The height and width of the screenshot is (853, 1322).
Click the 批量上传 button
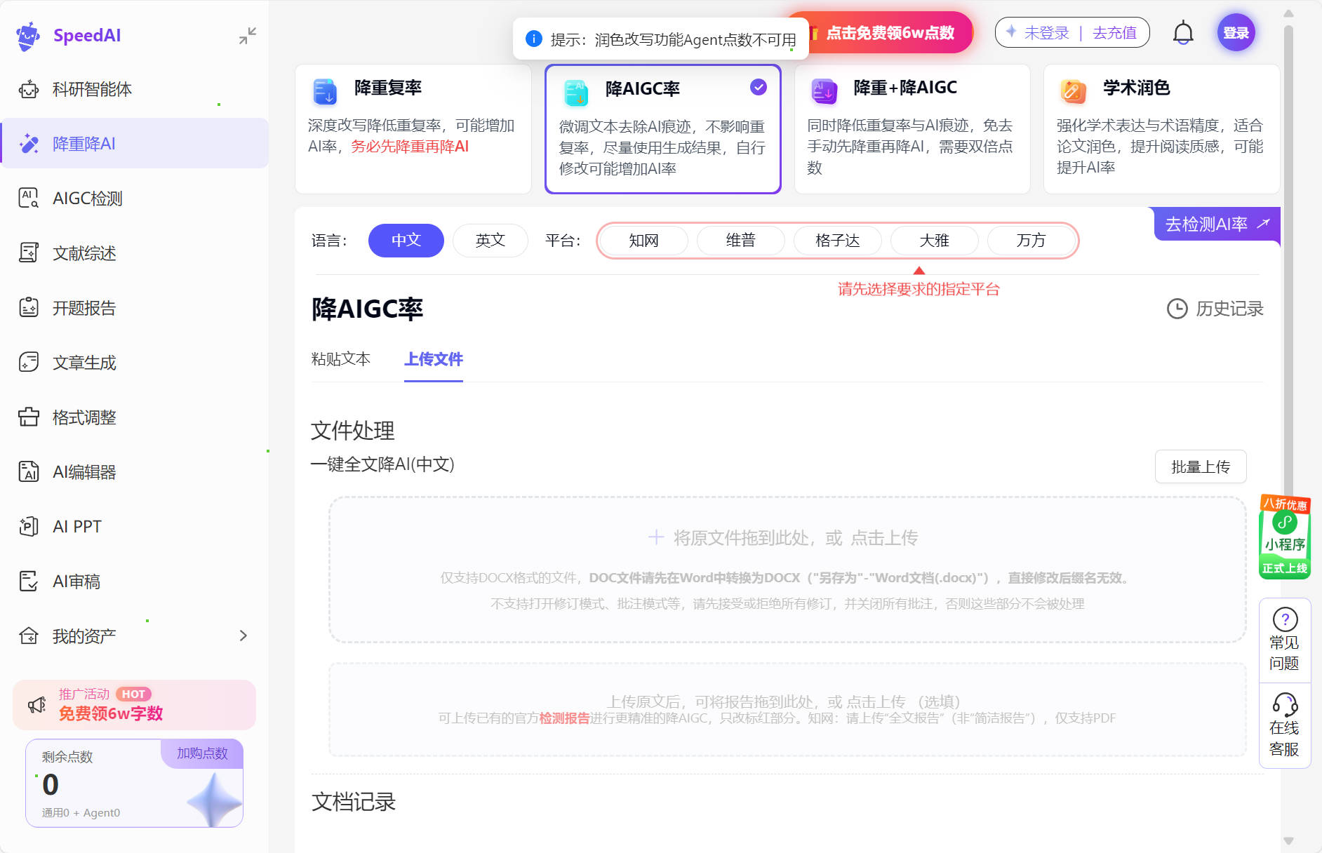coord(1201,466)
